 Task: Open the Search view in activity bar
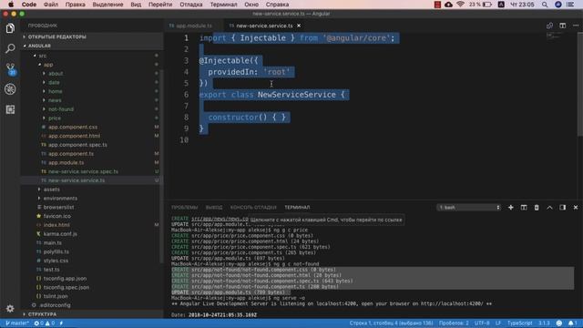coord(10,48)
